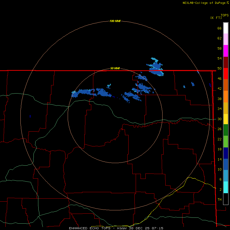Click legend value "10"
Image resolution: width=230 pixels, height=230 pixels.
(220, 169)
